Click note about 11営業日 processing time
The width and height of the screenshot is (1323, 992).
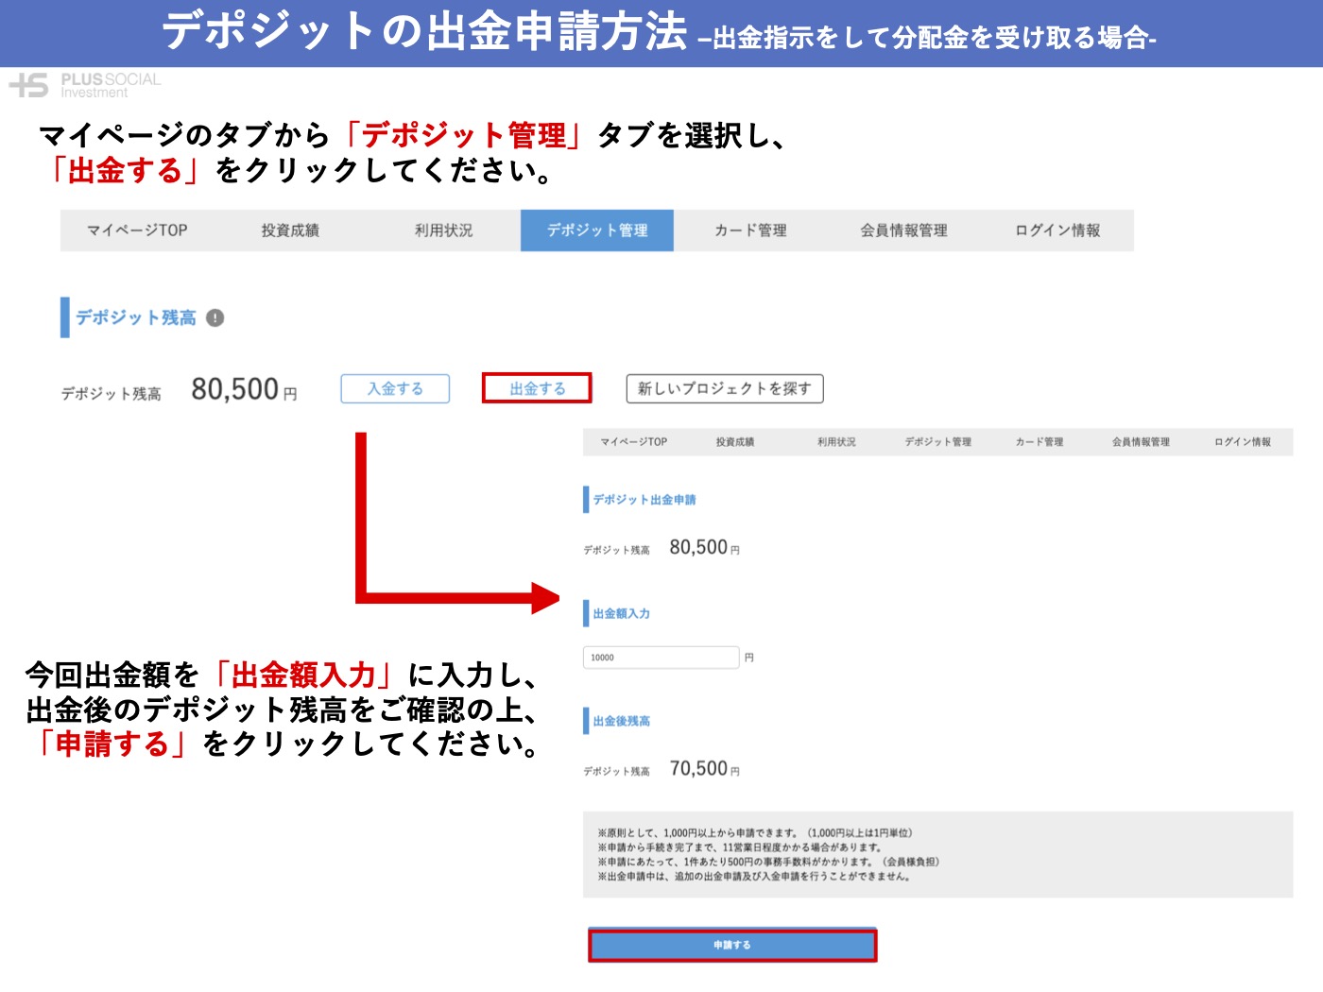[739, 847]
